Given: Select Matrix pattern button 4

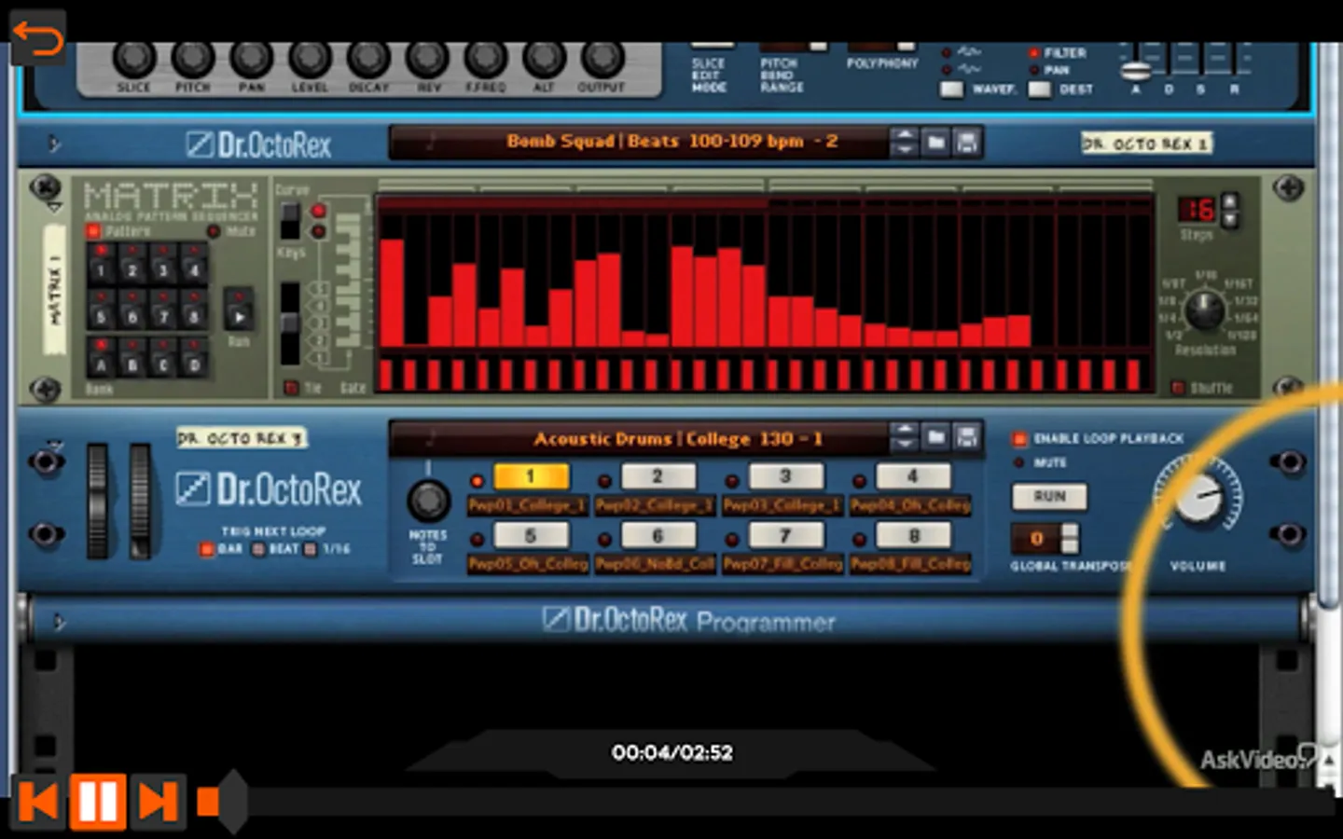Looking at the screenshot, I should click(x=194, y=264).
